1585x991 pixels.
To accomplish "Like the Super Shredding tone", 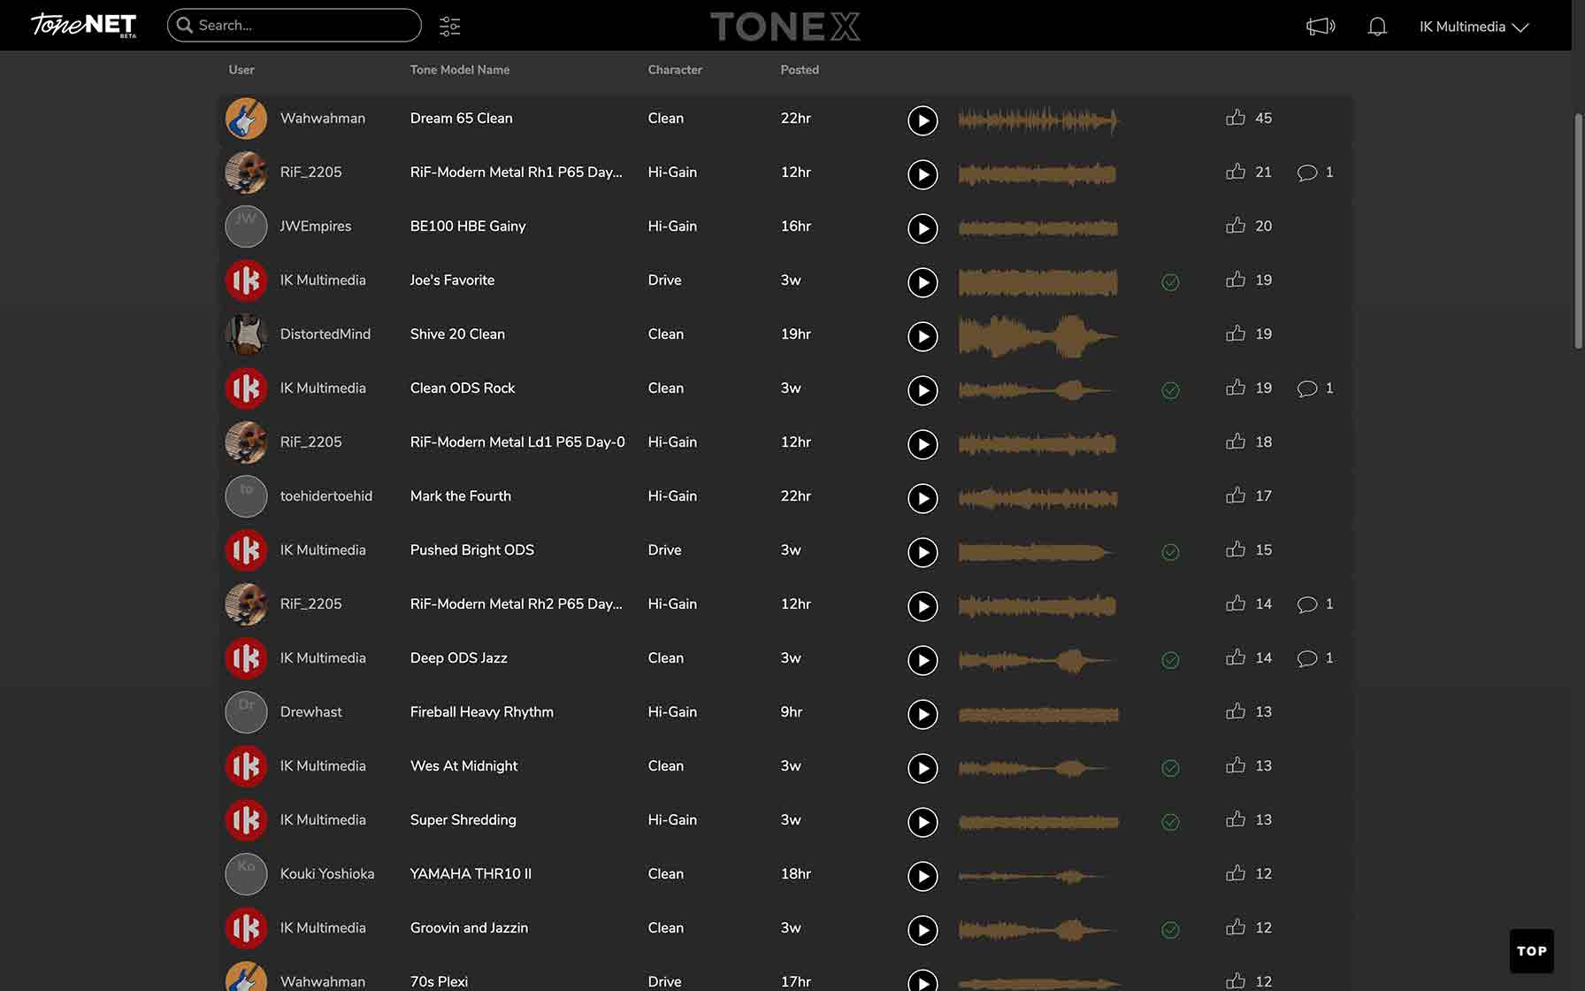I will coord(1236,818).
